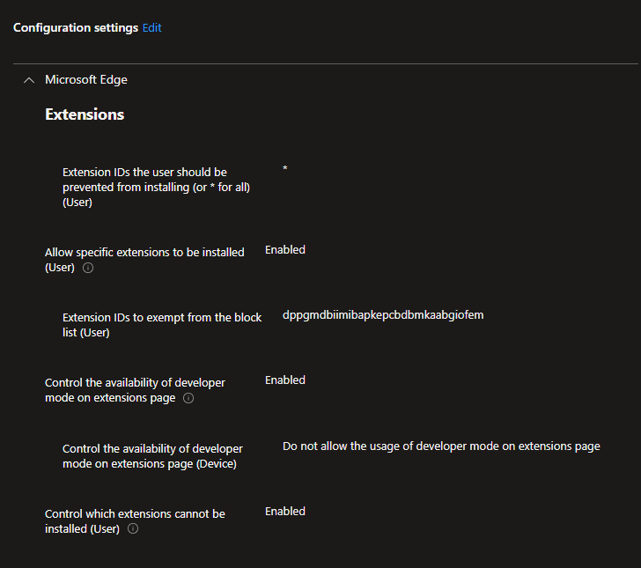The height and width of the screenshot is (568, 641).
Task: Open info icon beside developer mode availability setting
Action: (188, 398)
